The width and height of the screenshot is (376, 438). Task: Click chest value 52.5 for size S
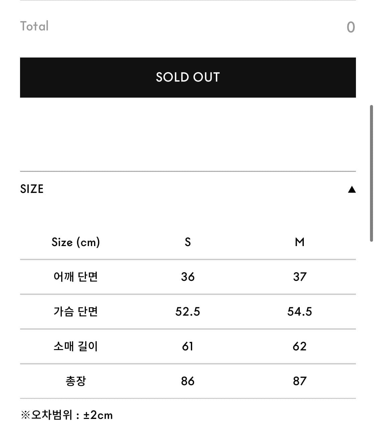tap(188, 312)
